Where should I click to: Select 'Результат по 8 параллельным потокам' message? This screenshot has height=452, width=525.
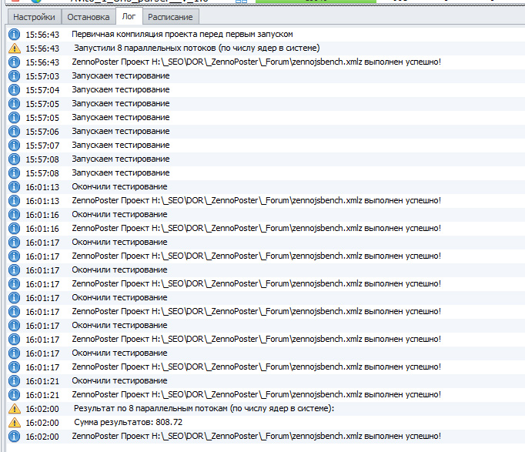pos(204,408)
